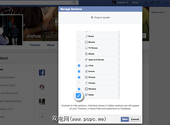The width and height of the screenshot is (170, 125).
Task: Uncheck the highlighted Notes checkbox
Action: (x=78, y=96)
